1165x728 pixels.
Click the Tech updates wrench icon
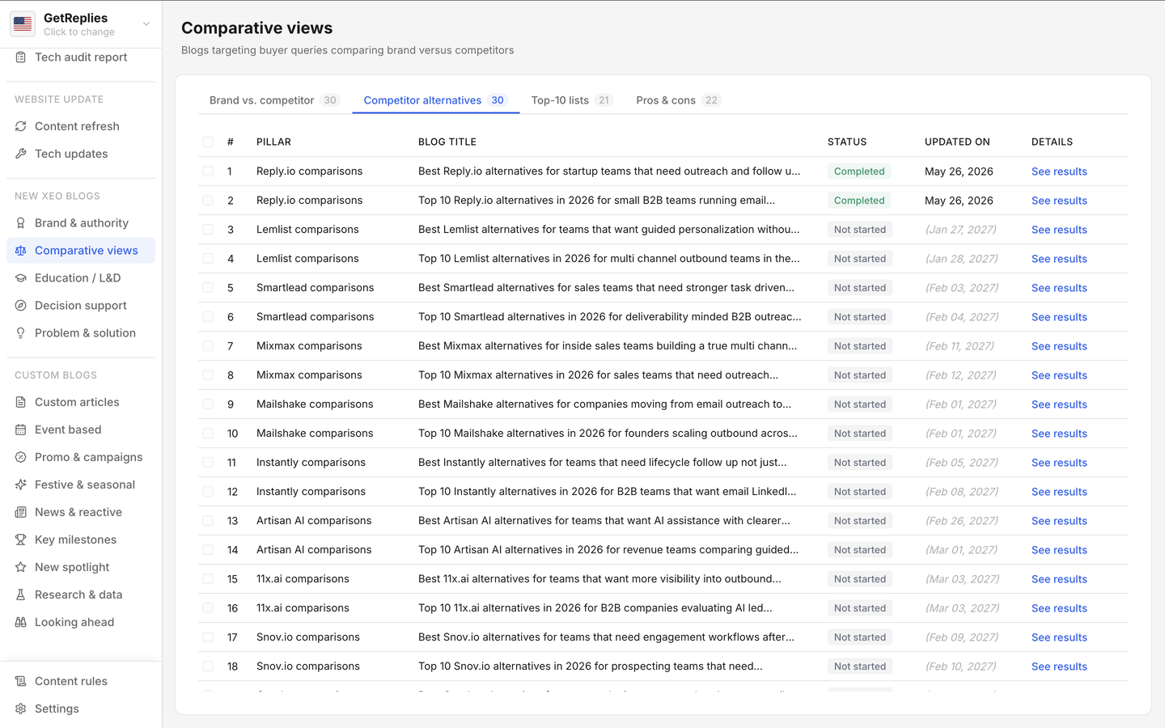(x=21, y=154)
